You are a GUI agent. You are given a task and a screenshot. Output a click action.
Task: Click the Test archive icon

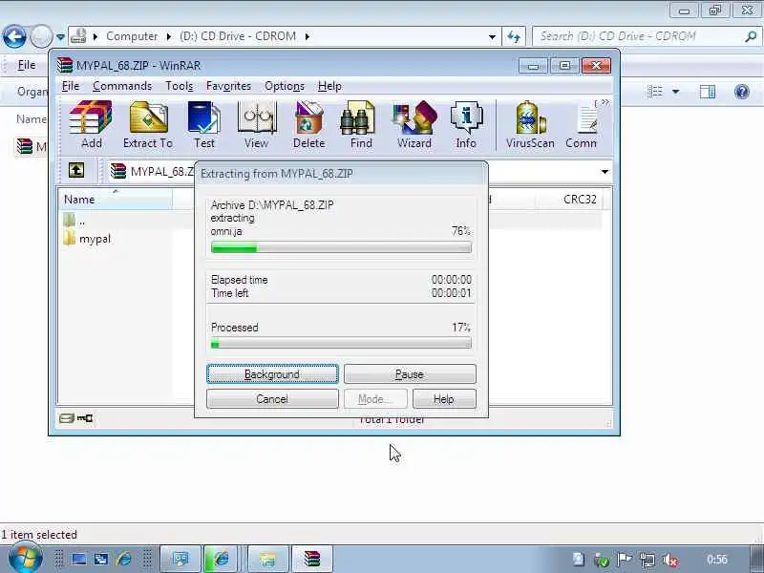(203, 125)
